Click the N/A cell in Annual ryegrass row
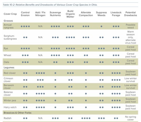This screenshot has width=141, height=122. 40,26
